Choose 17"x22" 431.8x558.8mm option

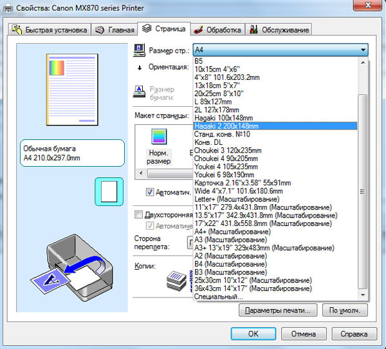(x=275, y=223)
